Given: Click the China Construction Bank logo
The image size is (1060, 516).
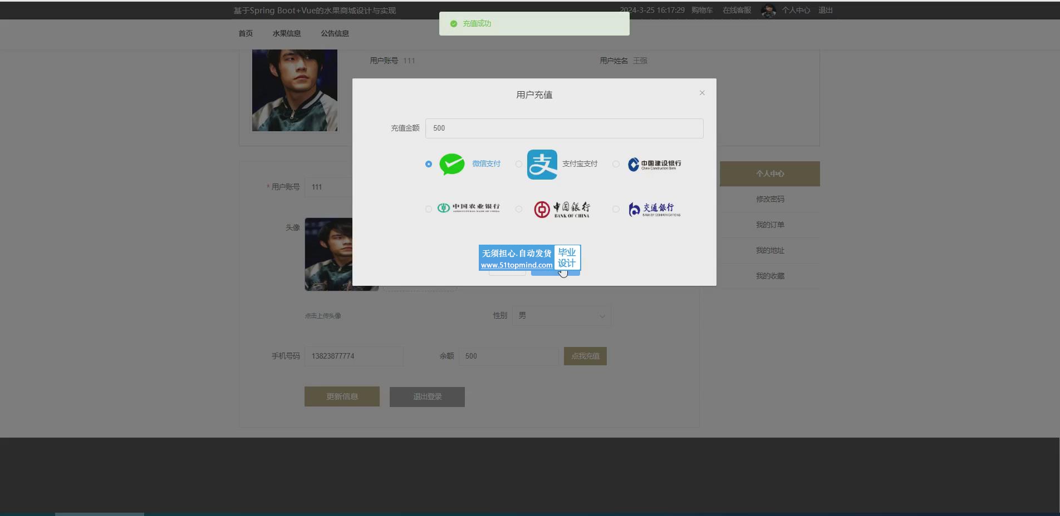Looking at the screenshot, I should 654,164.
